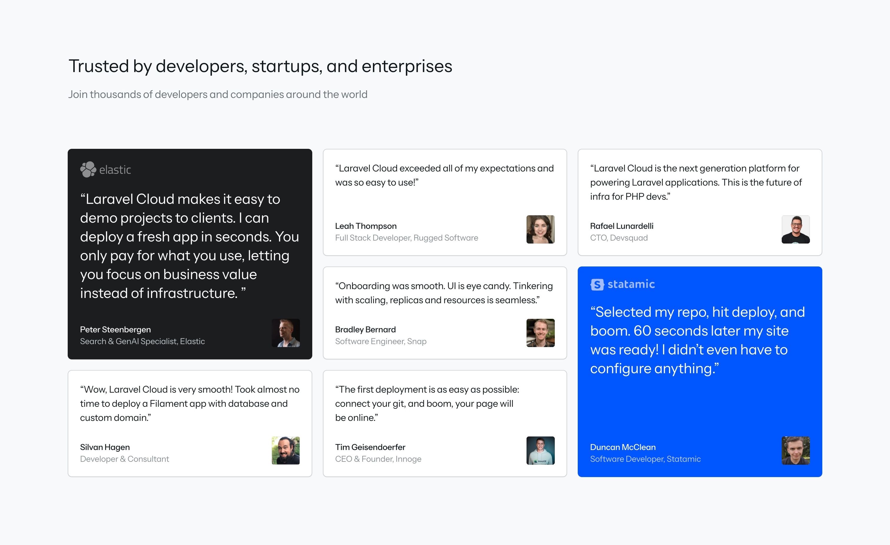Click "CTO, Devsquad" text
Viewport: 890px width, 545px height.
[x=619, y=238]
